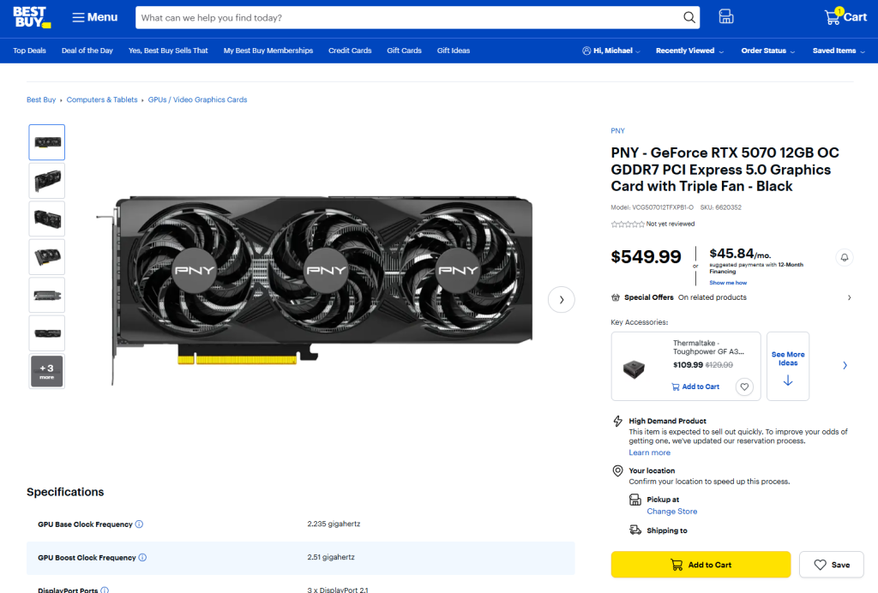The height and width of the screenshot is (593, 878).
Task: Go to Best Buy home via logo
Action: tap(32, 17)
